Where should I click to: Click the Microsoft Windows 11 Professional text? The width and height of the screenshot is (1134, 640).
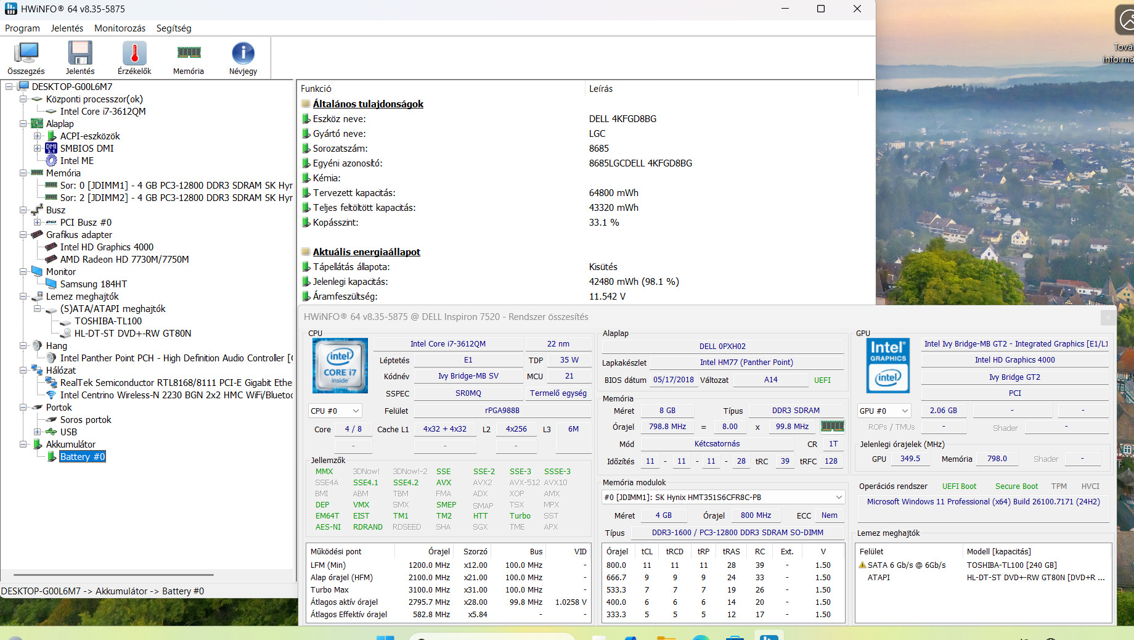(x=983, y=502)
